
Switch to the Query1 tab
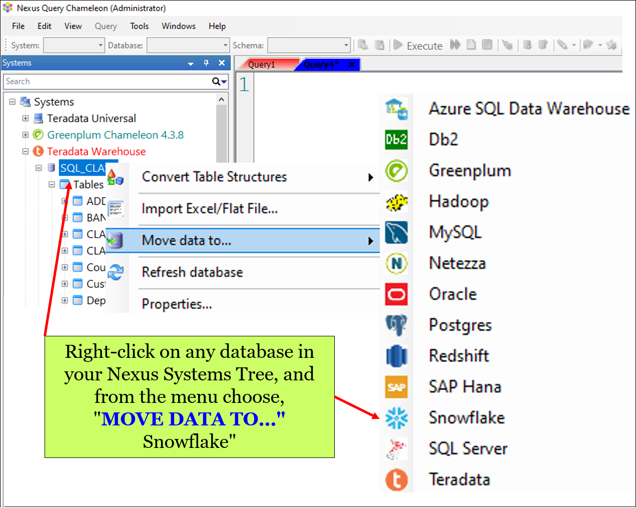[x=262, y=65]
